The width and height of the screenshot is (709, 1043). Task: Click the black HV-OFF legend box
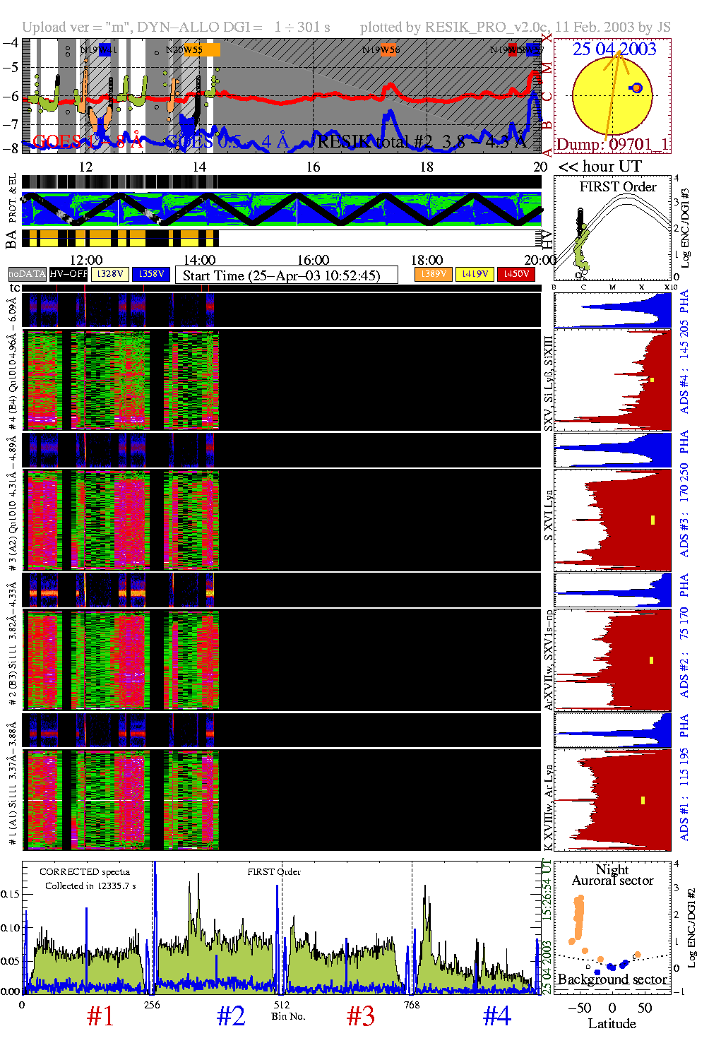[68, 274]
